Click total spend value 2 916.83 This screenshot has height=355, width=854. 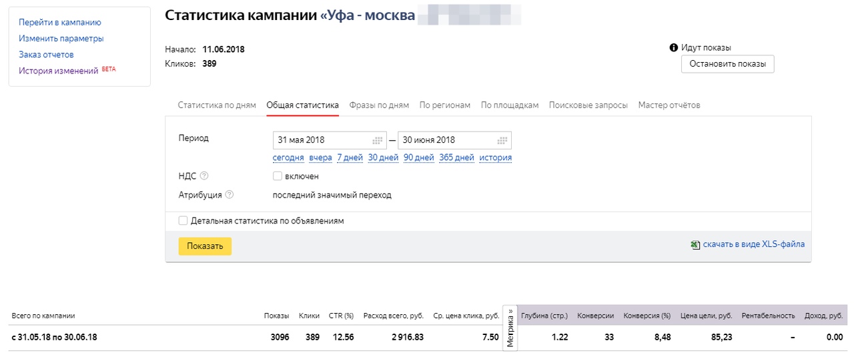406,338
